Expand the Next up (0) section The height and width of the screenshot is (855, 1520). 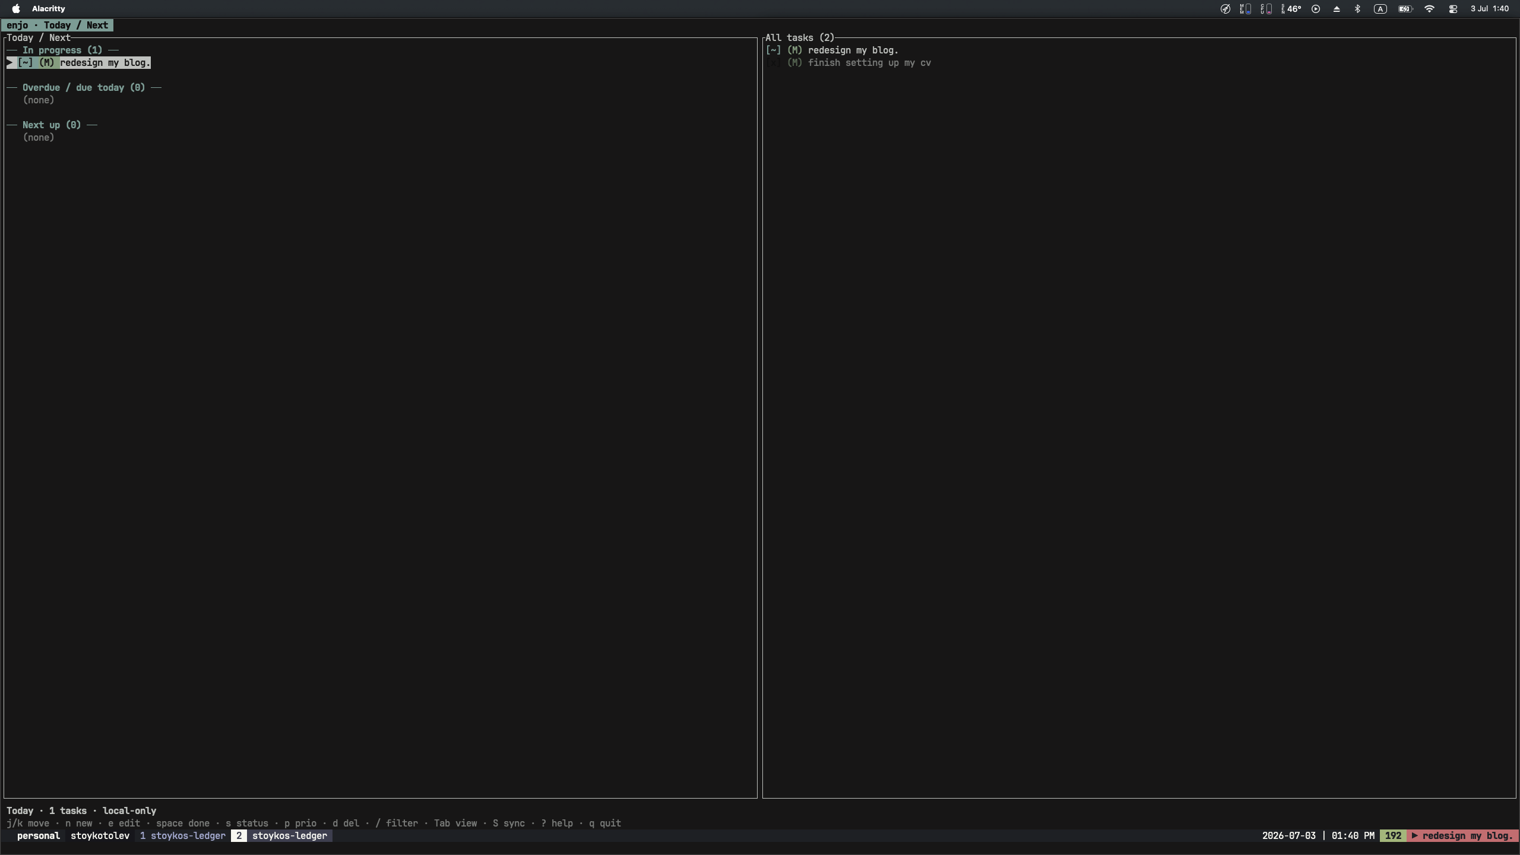[52, 125]
